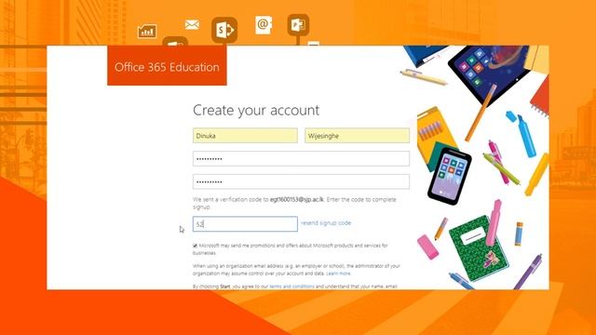Open the Learn more link
596x335 pixels.
(338, 274)
